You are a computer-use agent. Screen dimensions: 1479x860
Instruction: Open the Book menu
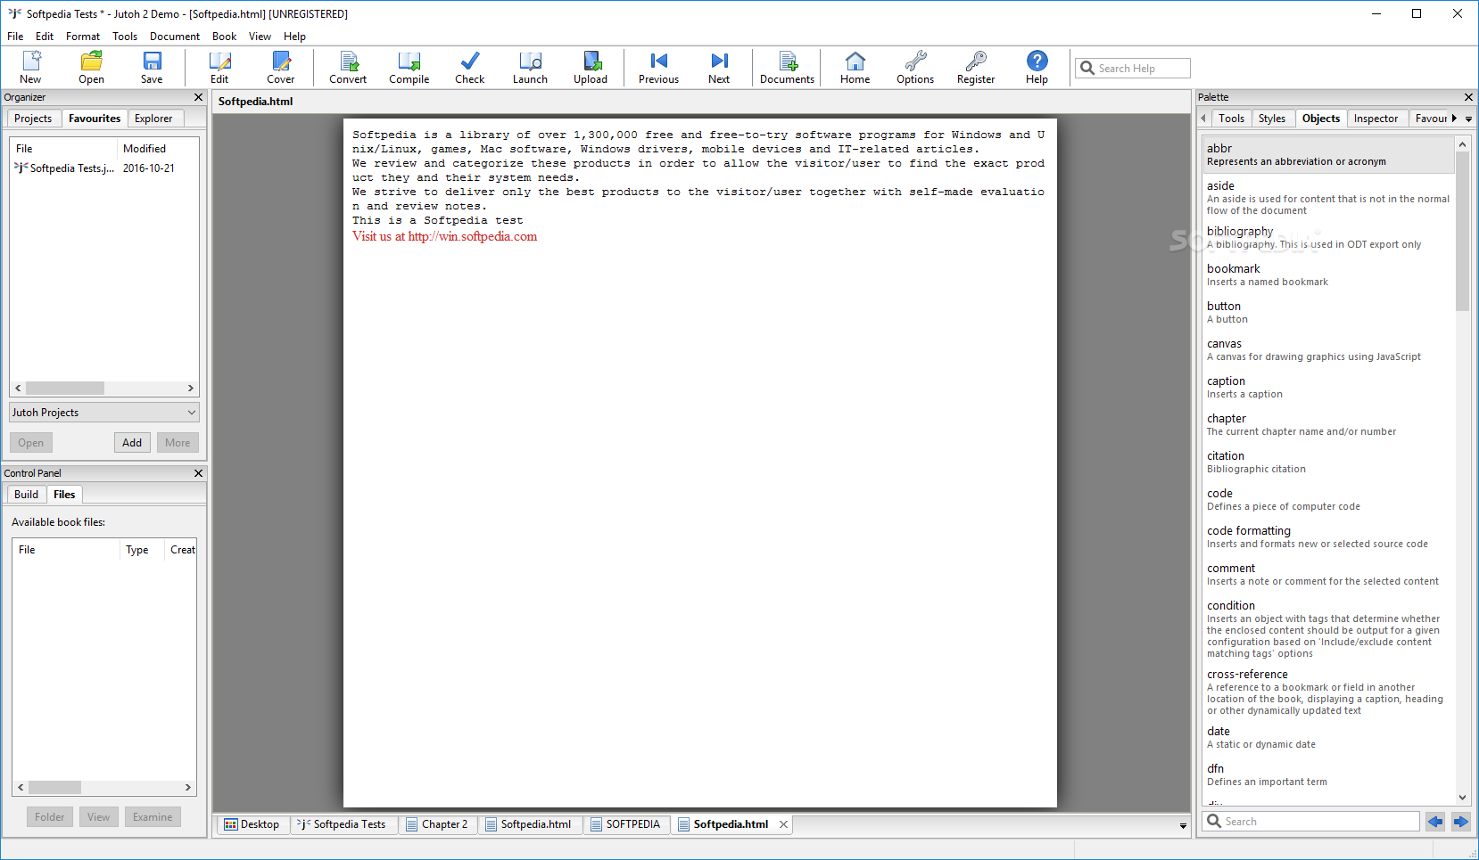224,37
